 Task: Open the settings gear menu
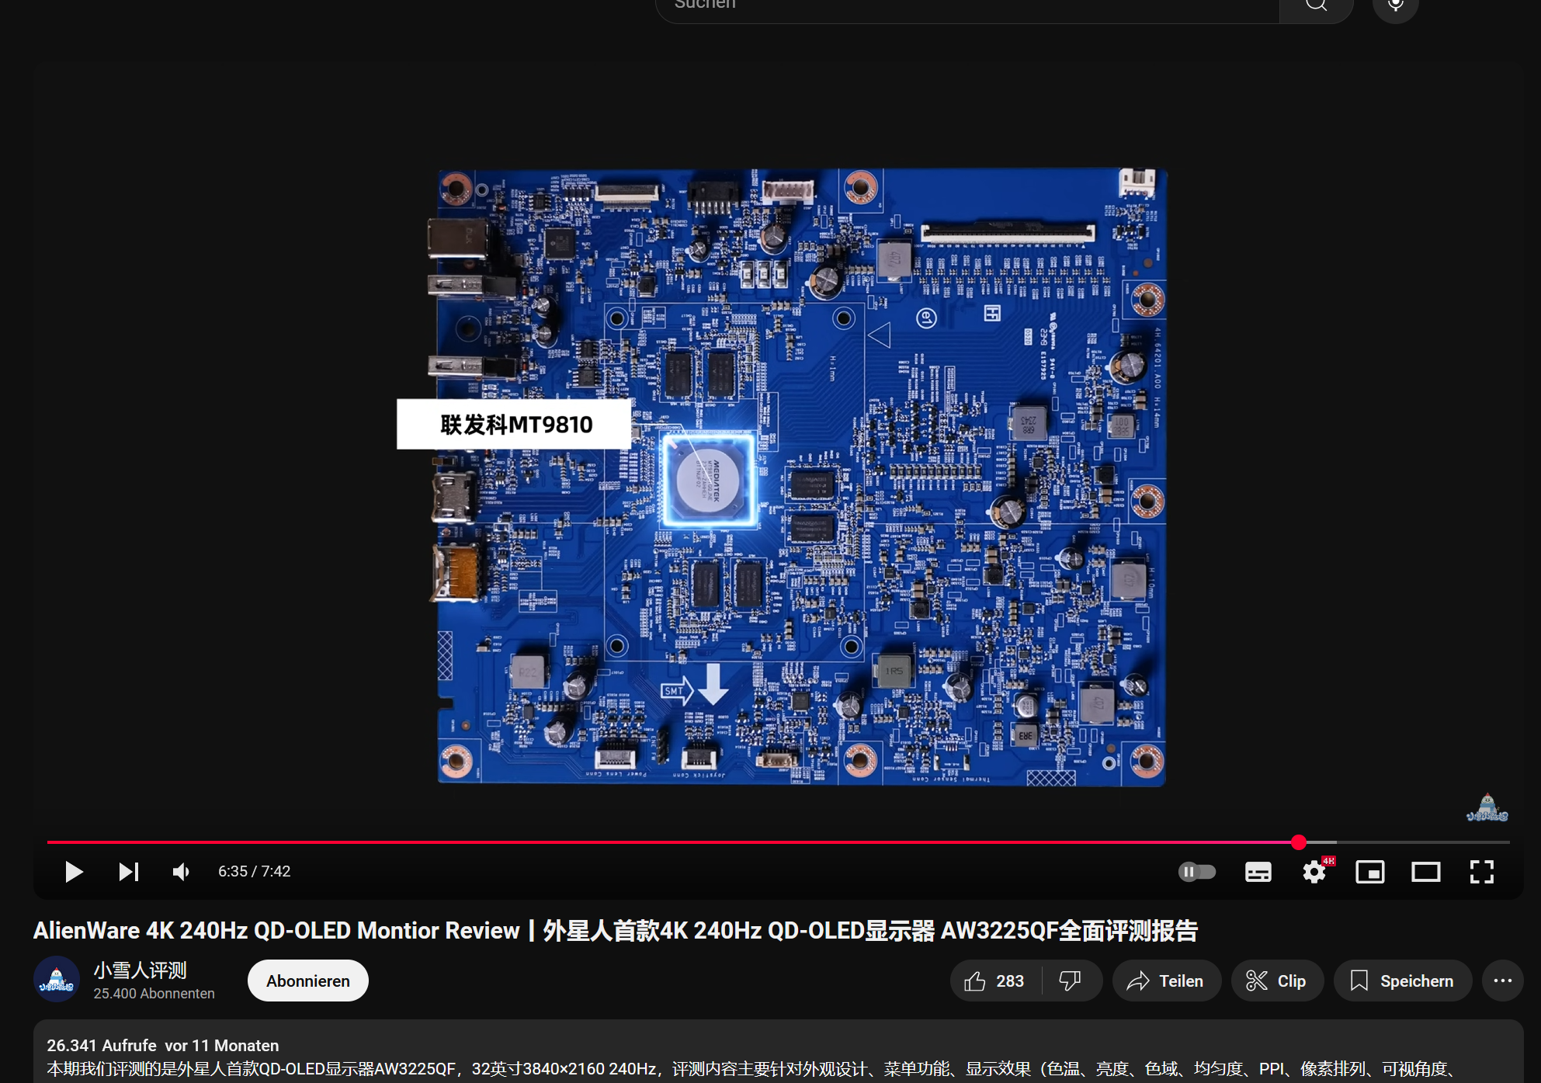pos(1314,872)
